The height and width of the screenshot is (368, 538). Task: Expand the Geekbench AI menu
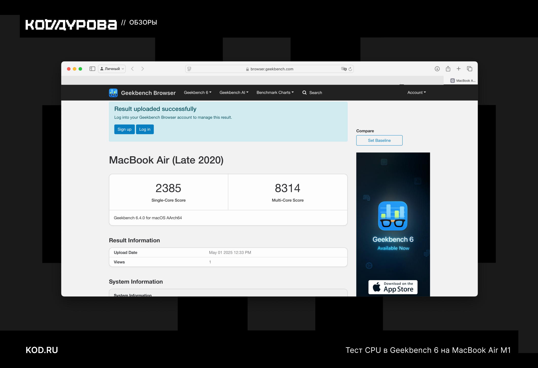click(234, 93)
